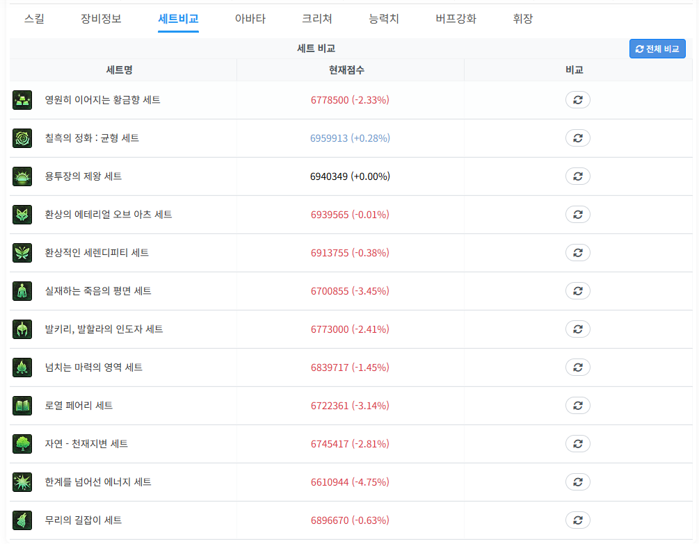Click the 칠흑의 정화 : 균형 세트 icon
The height and width of the screenshot is (544, 699).
[22, 138]
